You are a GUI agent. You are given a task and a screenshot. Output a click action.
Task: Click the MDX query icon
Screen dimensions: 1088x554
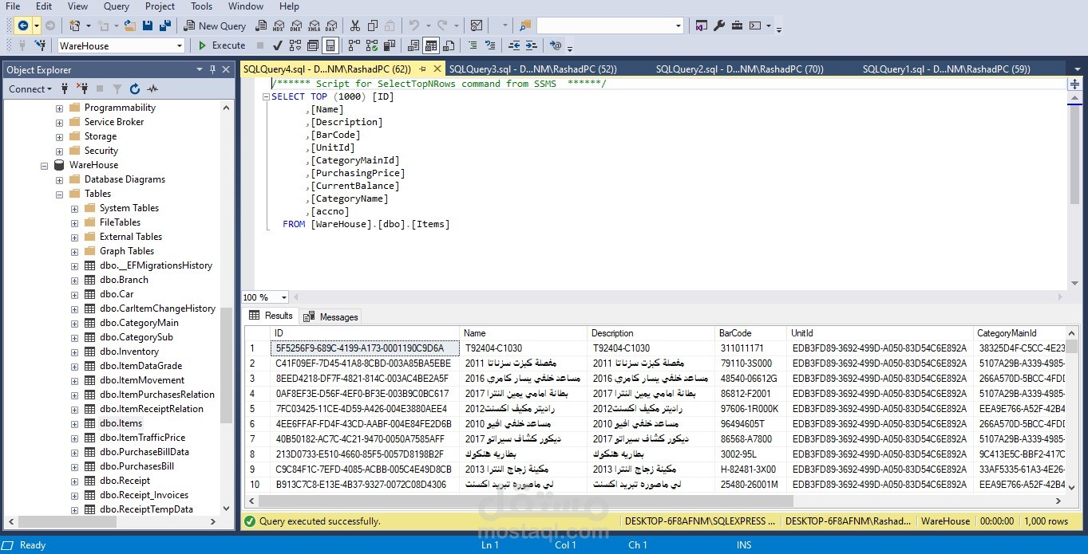coord(278,26)
